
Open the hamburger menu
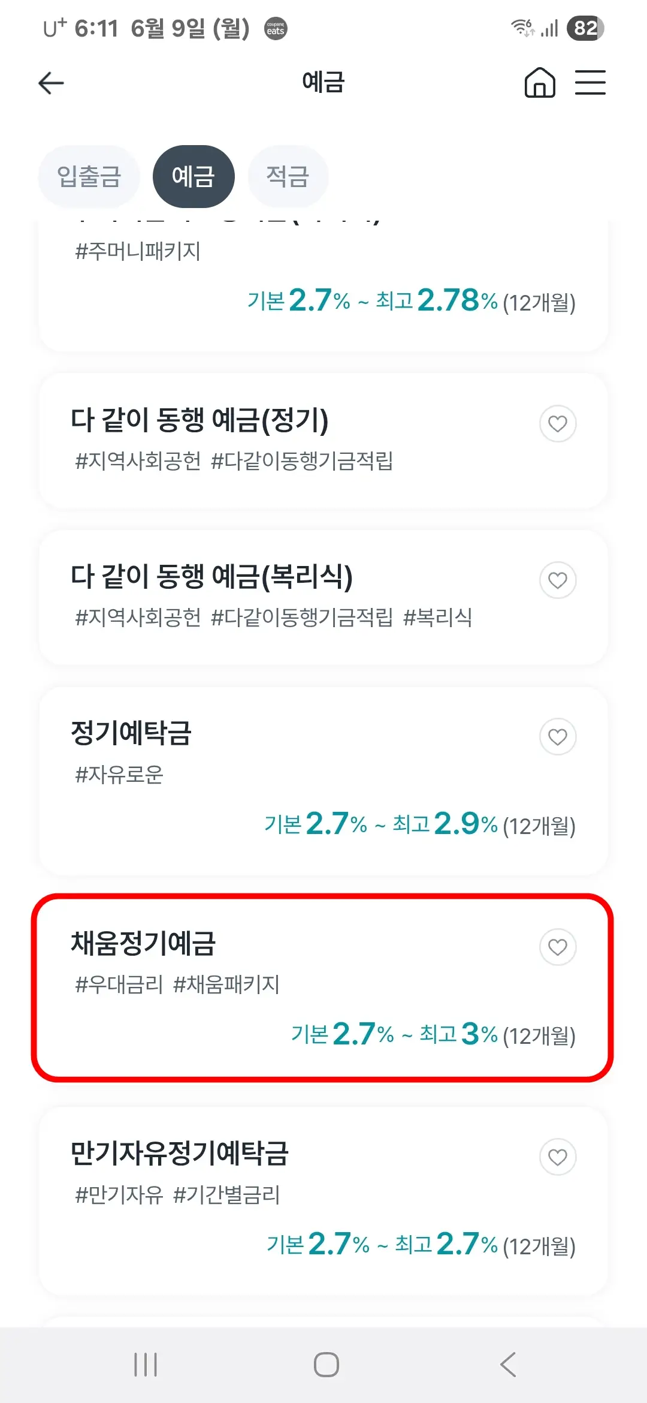point(590,83)
